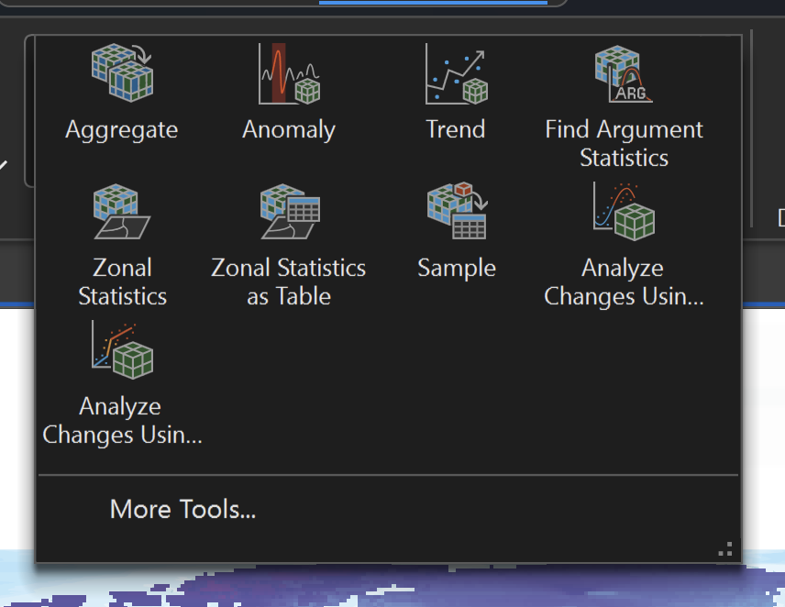The width and height of the screenshot is (785, 607).
Task: Select the Anomaly tool icon
Action: [289, 73]
